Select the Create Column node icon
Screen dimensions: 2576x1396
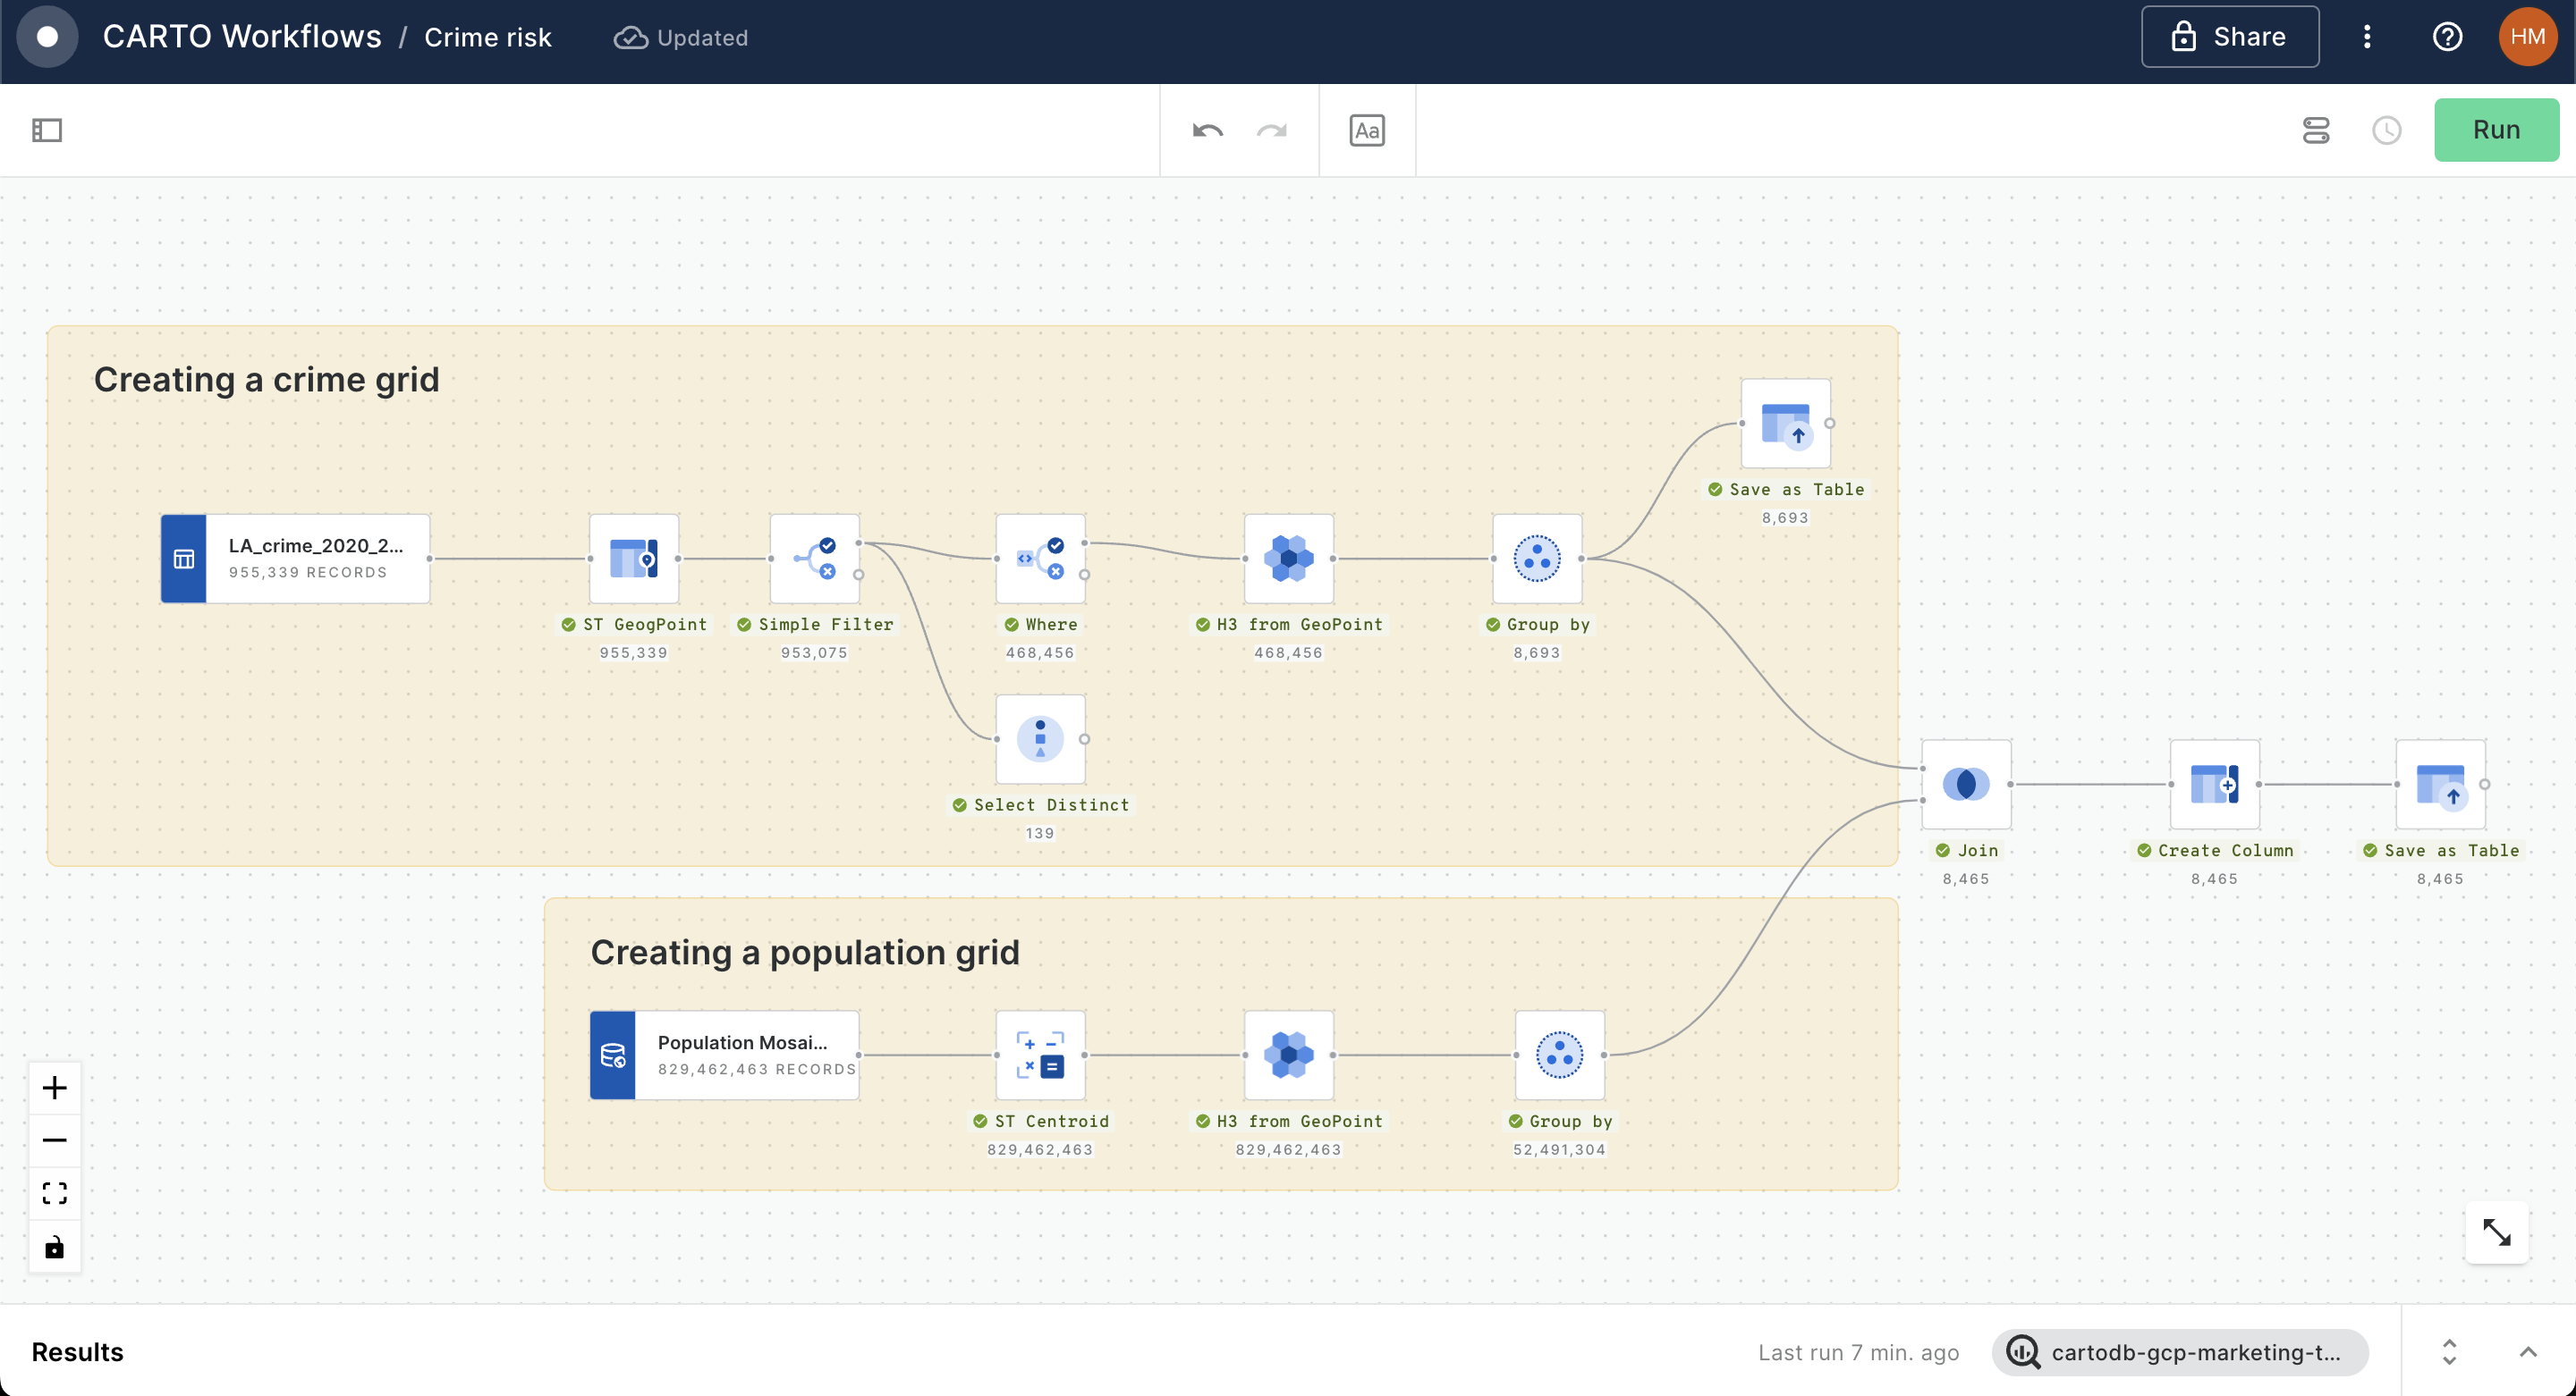click(2215, 785)
